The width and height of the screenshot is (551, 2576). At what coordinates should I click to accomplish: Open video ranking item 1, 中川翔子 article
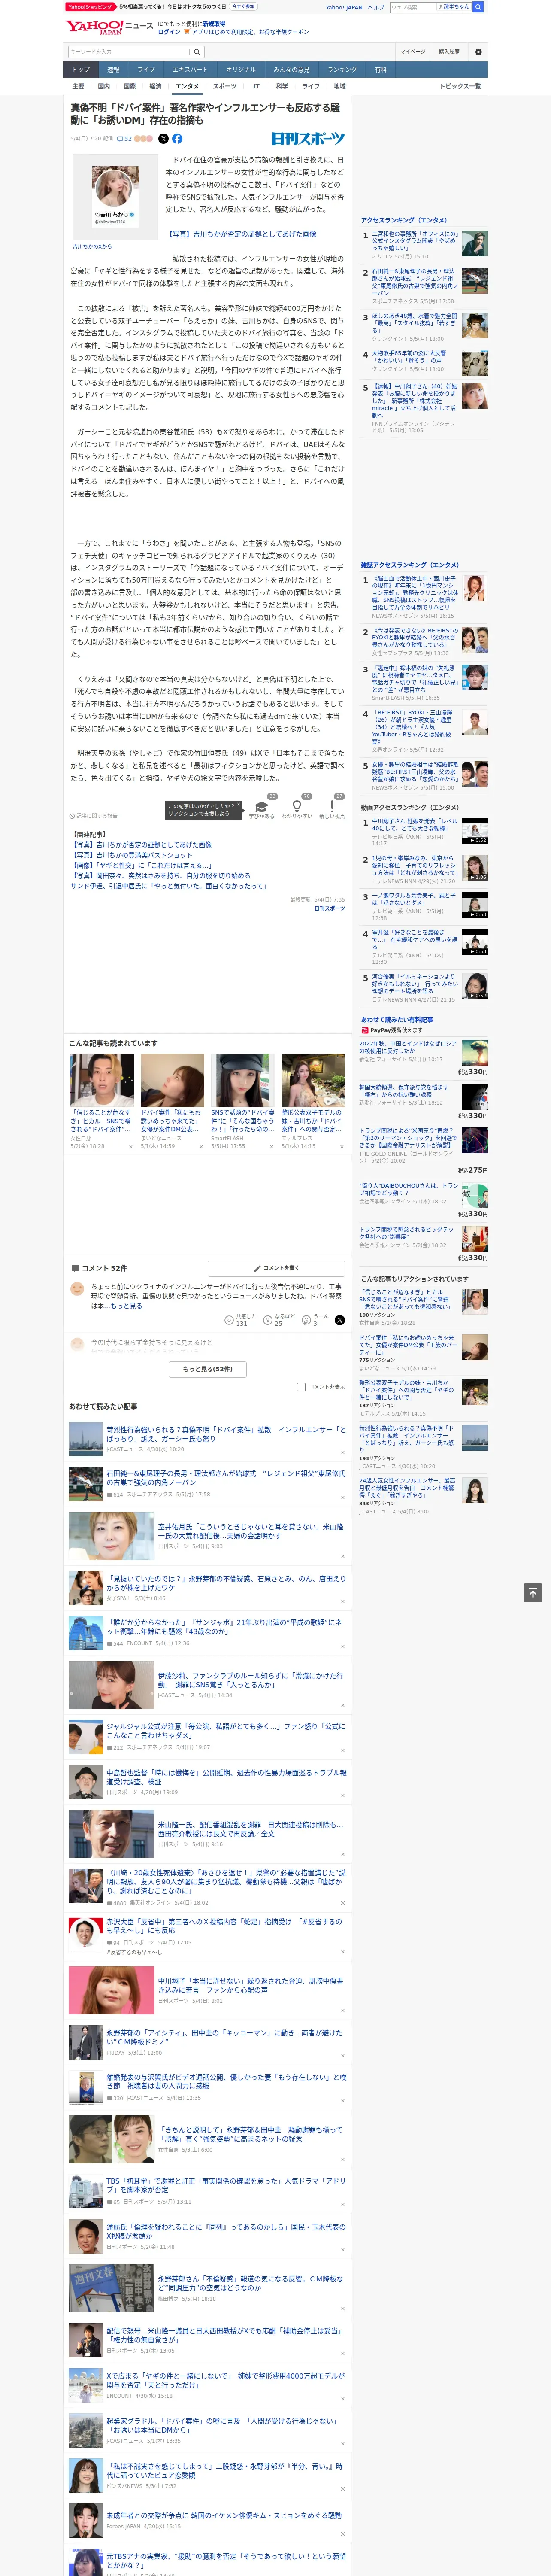[x=414, y=825]
